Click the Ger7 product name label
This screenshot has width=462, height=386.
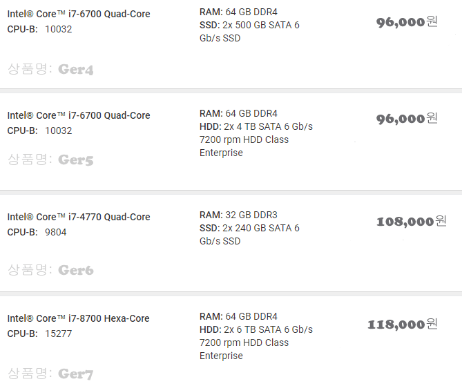click(x=76, y=374)
